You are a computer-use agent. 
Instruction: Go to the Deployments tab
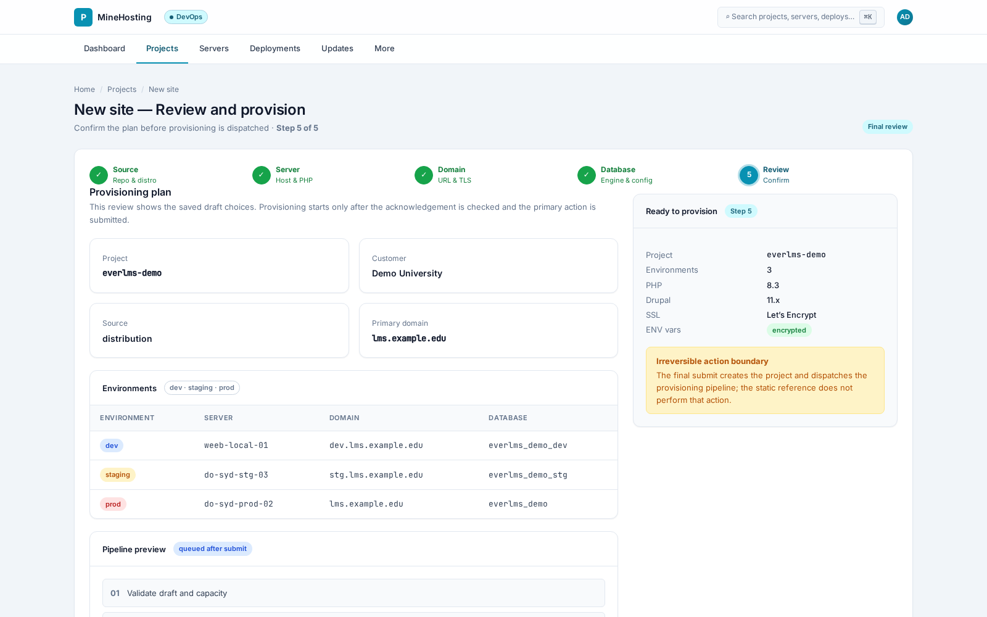pos(275,49)
